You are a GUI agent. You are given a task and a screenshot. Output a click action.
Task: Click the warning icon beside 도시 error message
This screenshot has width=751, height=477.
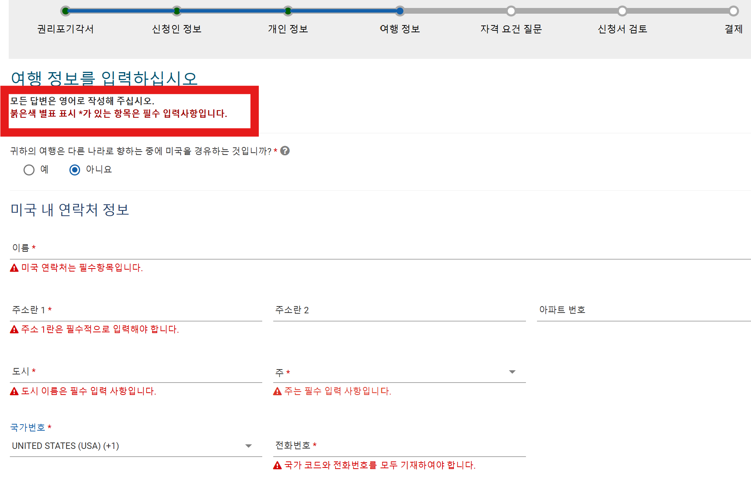point(14,392)
